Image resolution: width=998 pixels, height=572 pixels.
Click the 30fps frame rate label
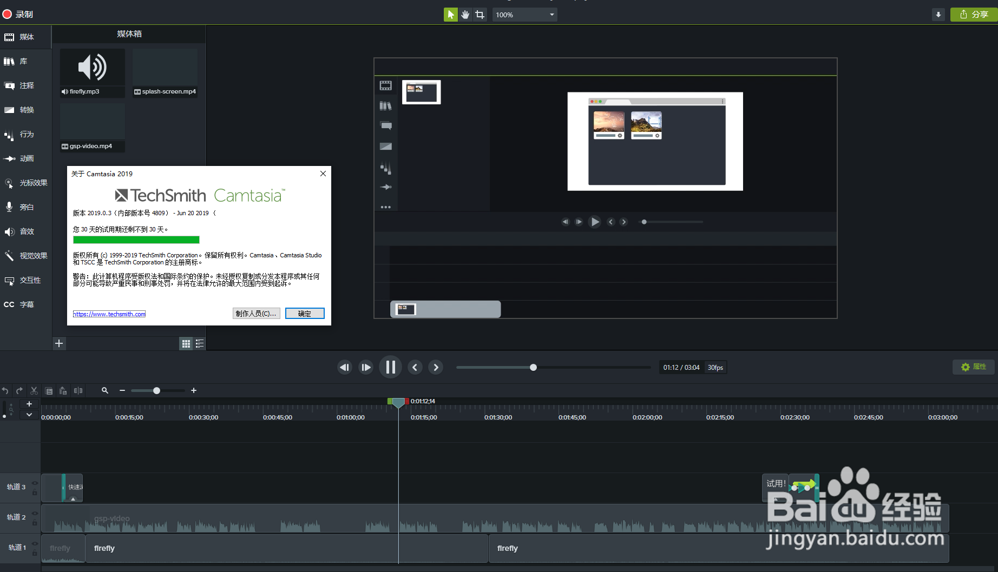point(715,368)
